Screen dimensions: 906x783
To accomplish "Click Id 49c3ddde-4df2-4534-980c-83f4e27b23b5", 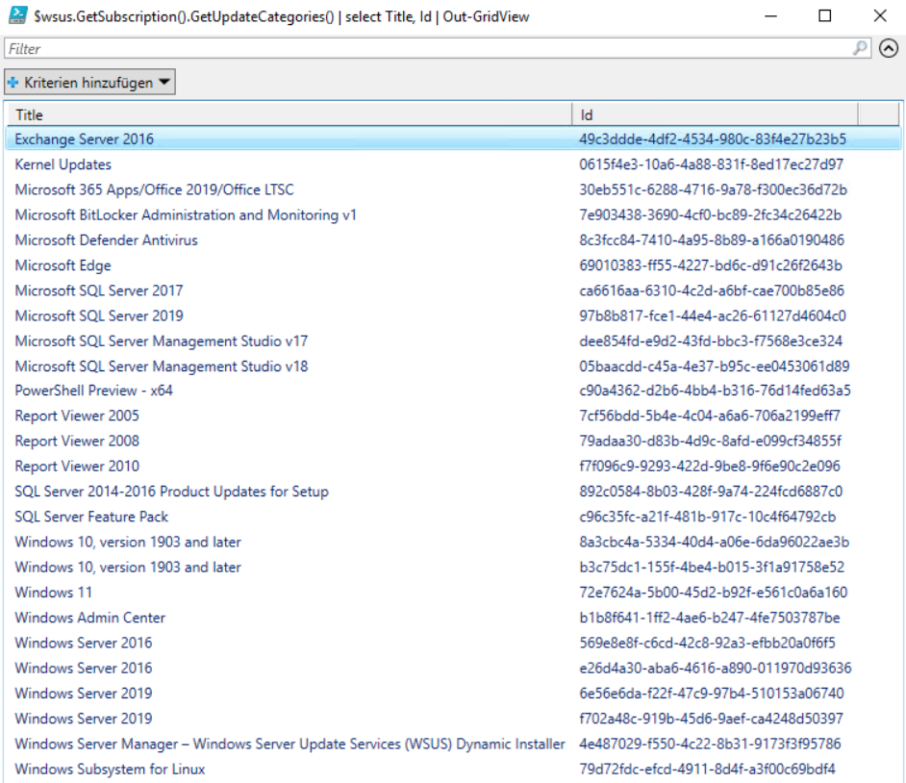I will point(713,139).
